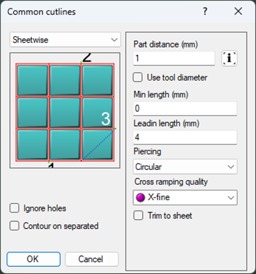Screen dimensions: 256x274
Task: Click the Cancel button
Action: tap(92, 259)
